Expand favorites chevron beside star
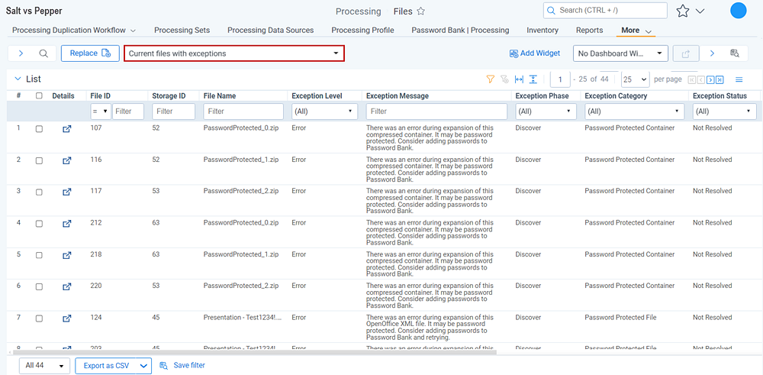Screen dimensions: 763x375 700,11
